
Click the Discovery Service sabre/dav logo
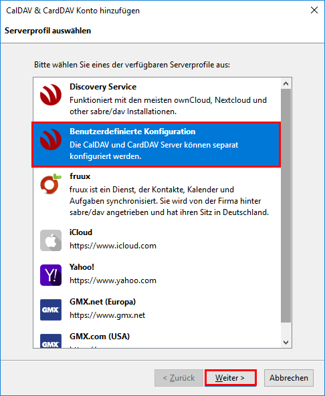coord(51,95)
